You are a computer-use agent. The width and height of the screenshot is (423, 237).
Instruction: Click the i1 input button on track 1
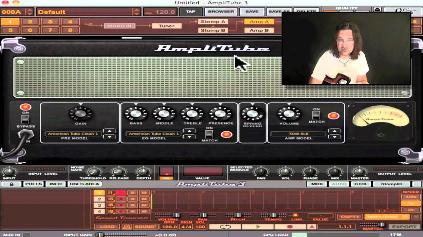pos(110,193)
